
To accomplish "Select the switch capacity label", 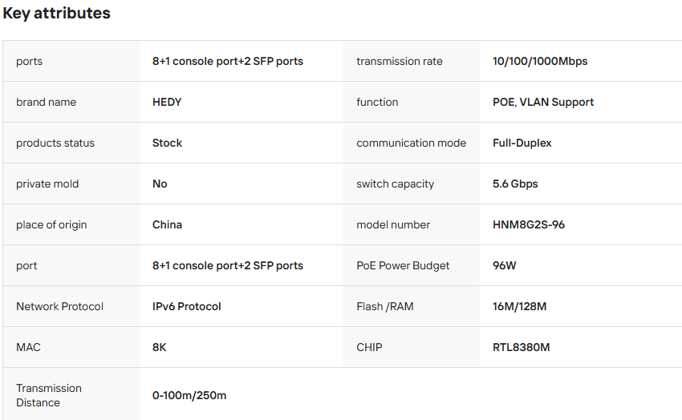I will (395, 184).
